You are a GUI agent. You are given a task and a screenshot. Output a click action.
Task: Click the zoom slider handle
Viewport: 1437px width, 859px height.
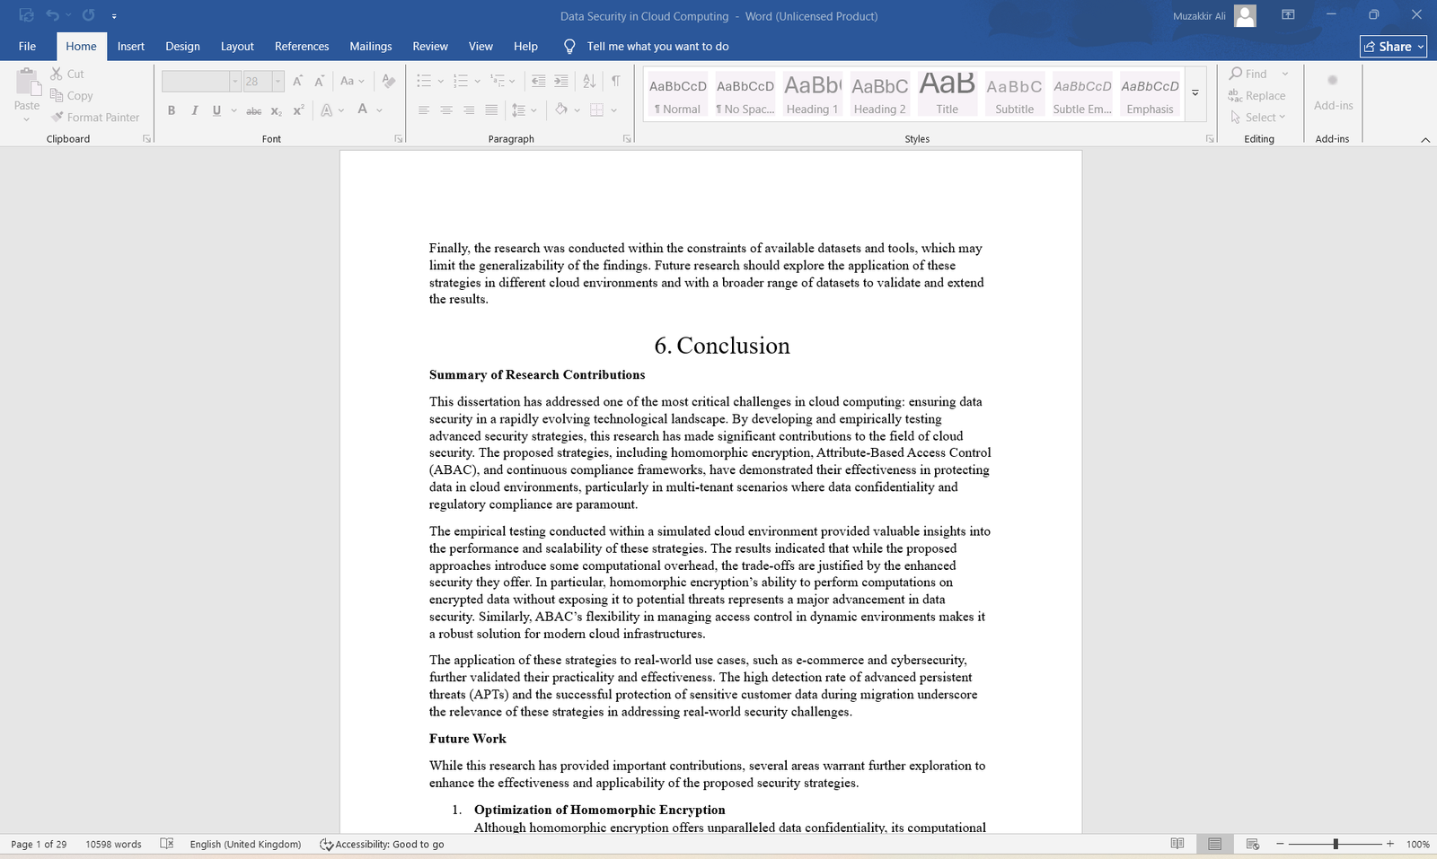coord(1336,844)
